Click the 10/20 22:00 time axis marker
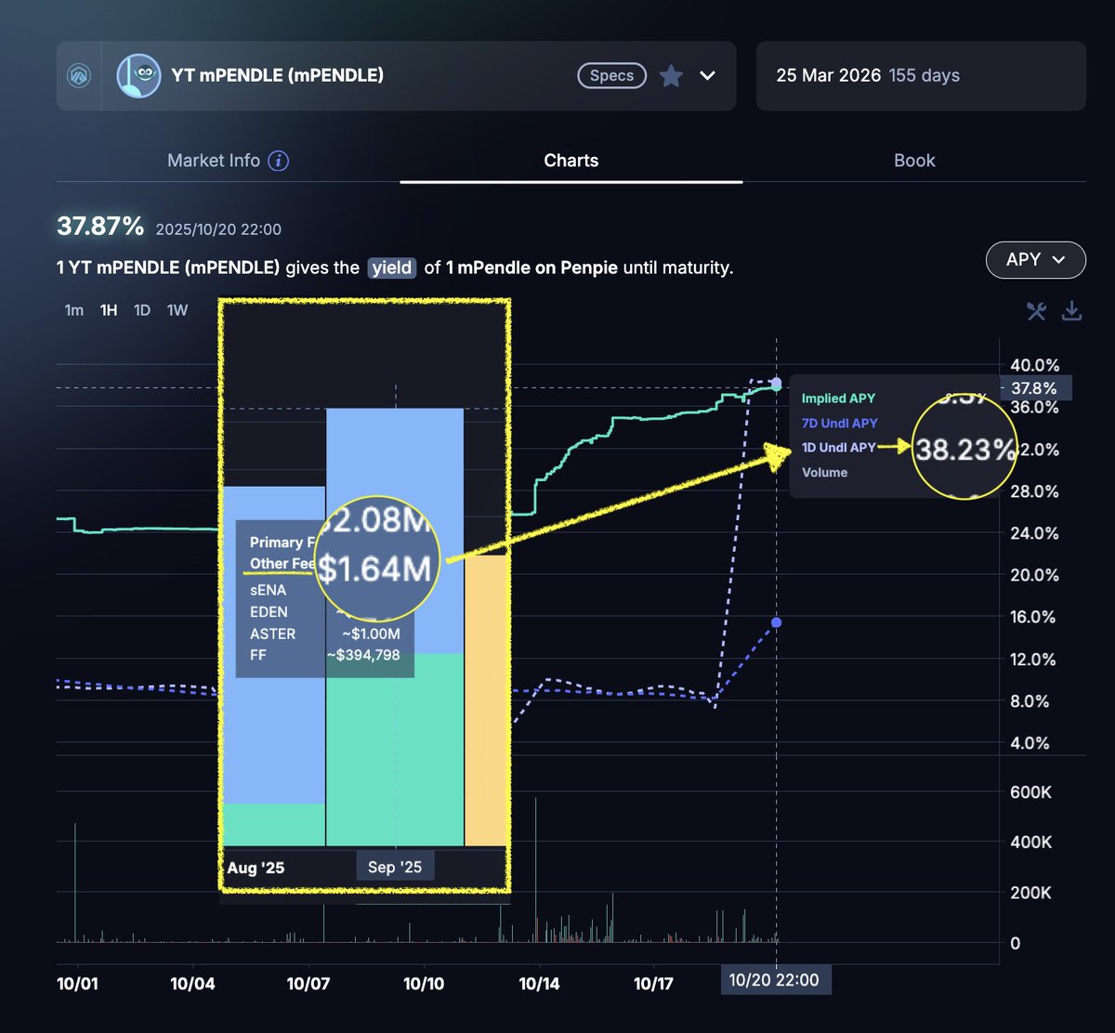This screenshot has height=1033, width=1115. click(x=774, y=980)
